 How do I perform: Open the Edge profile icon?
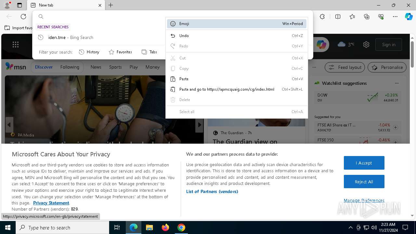(7, 5)
